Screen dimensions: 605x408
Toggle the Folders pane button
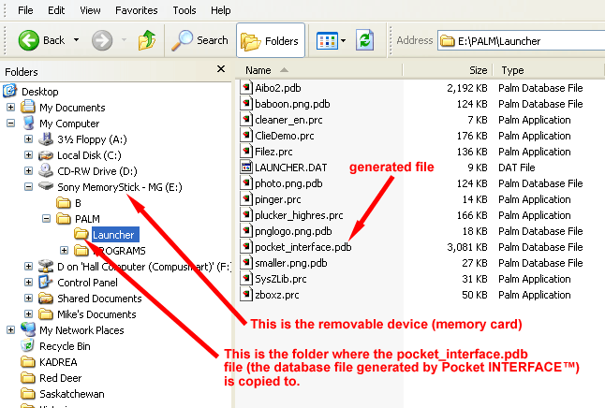click(271, 40)
